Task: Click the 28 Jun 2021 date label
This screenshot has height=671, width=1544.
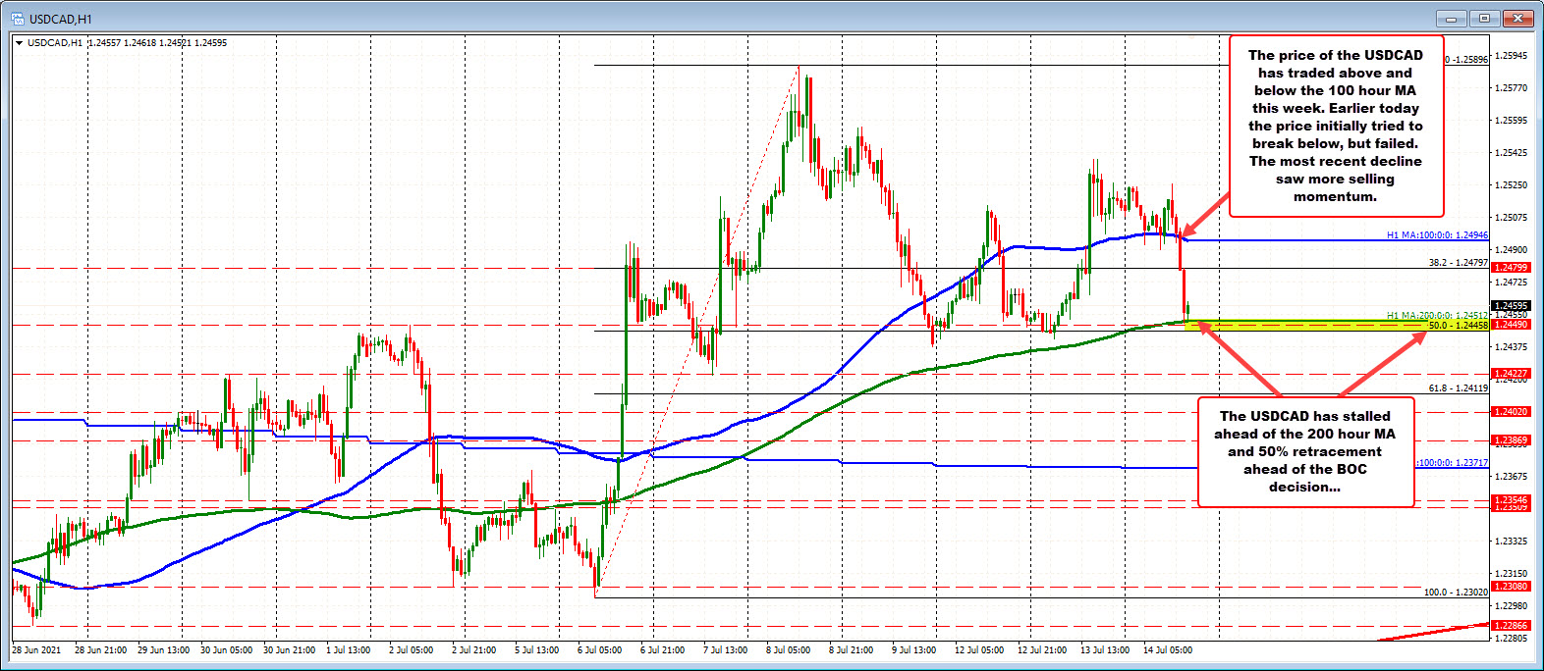Action: click(x=36, y=649)
